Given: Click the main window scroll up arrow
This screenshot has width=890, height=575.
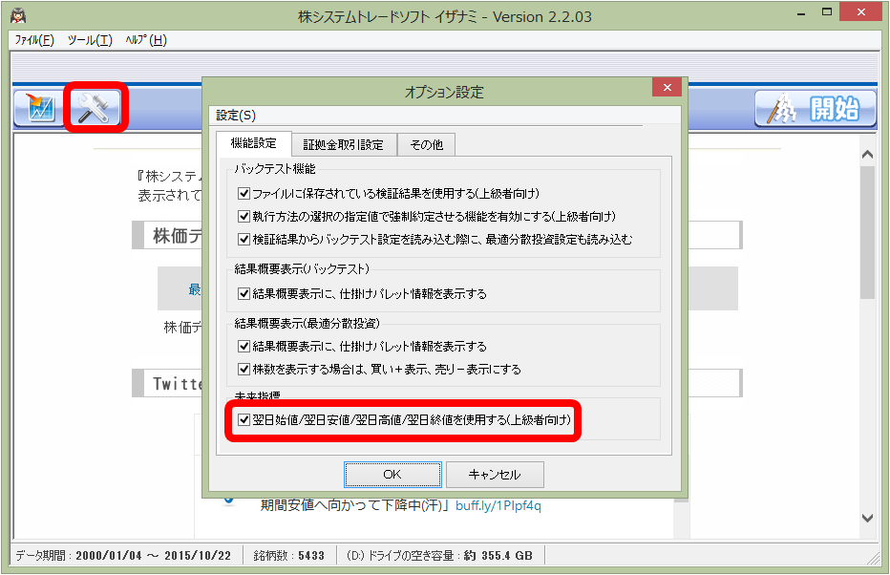Looking at the screenshot, I should tap(867, 155).
